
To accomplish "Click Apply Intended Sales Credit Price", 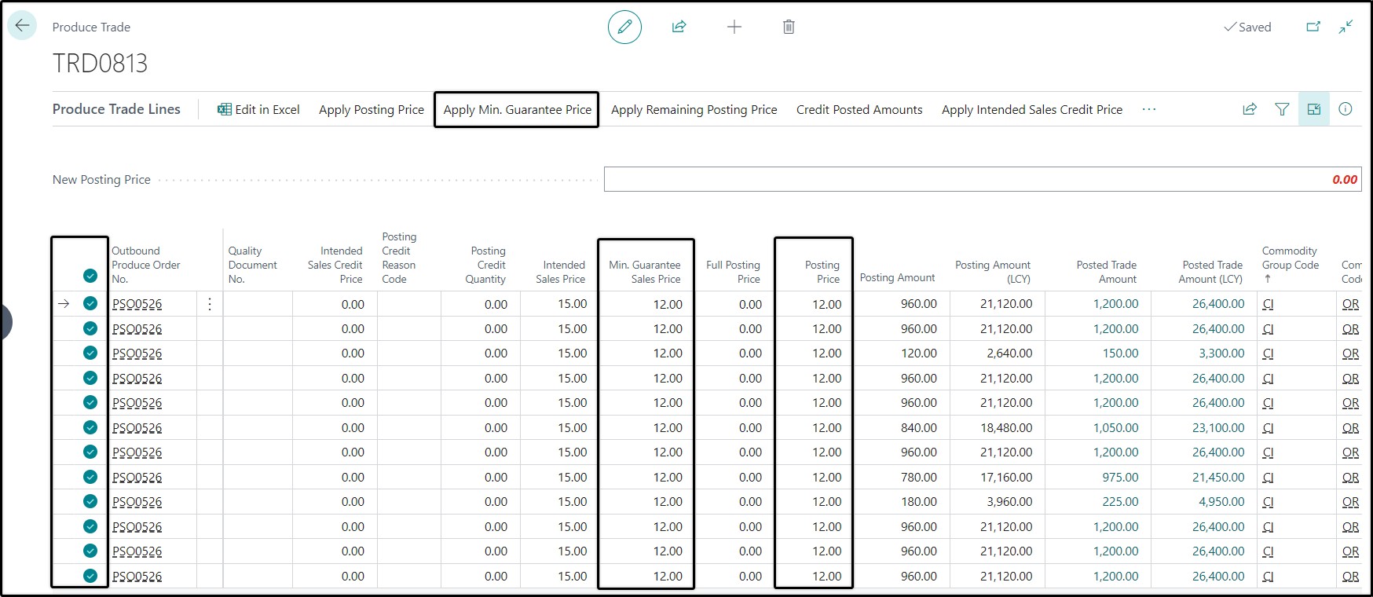I will click(1032, 109).
